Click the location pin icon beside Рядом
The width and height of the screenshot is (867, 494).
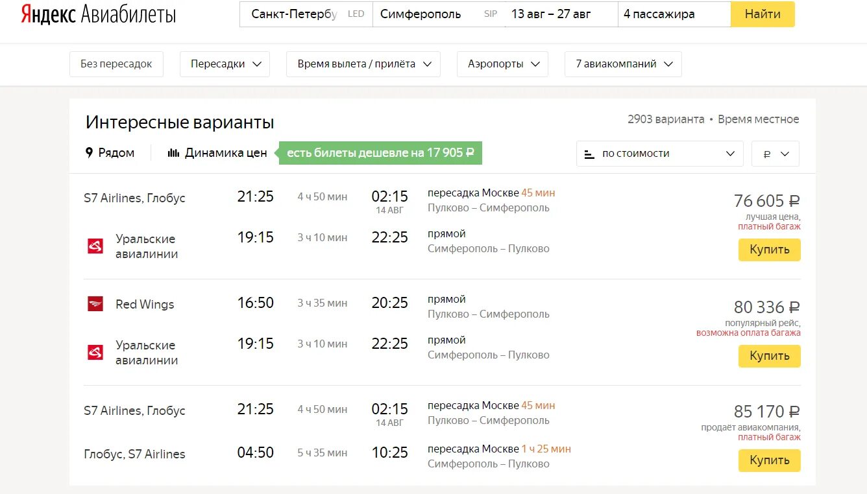coord(90,153)
